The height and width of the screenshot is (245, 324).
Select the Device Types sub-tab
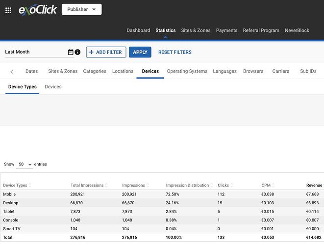point(23,87)
